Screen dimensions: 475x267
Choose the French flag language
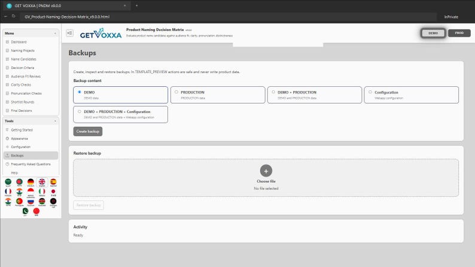coord(8,192)
